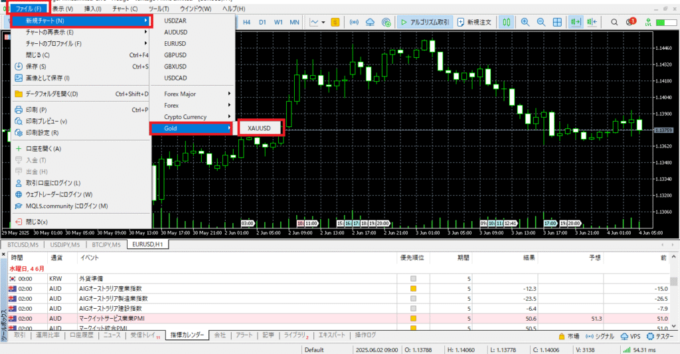Click the candlestick chart type icon
680x354 pixels.
[507, 22]
